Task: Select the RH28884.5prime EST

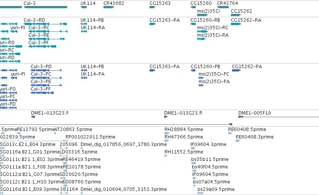Action: [167, 134]
